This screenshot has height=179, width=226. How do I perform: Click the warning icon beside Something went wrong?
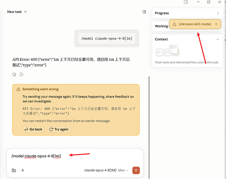[x=18, y=89]
